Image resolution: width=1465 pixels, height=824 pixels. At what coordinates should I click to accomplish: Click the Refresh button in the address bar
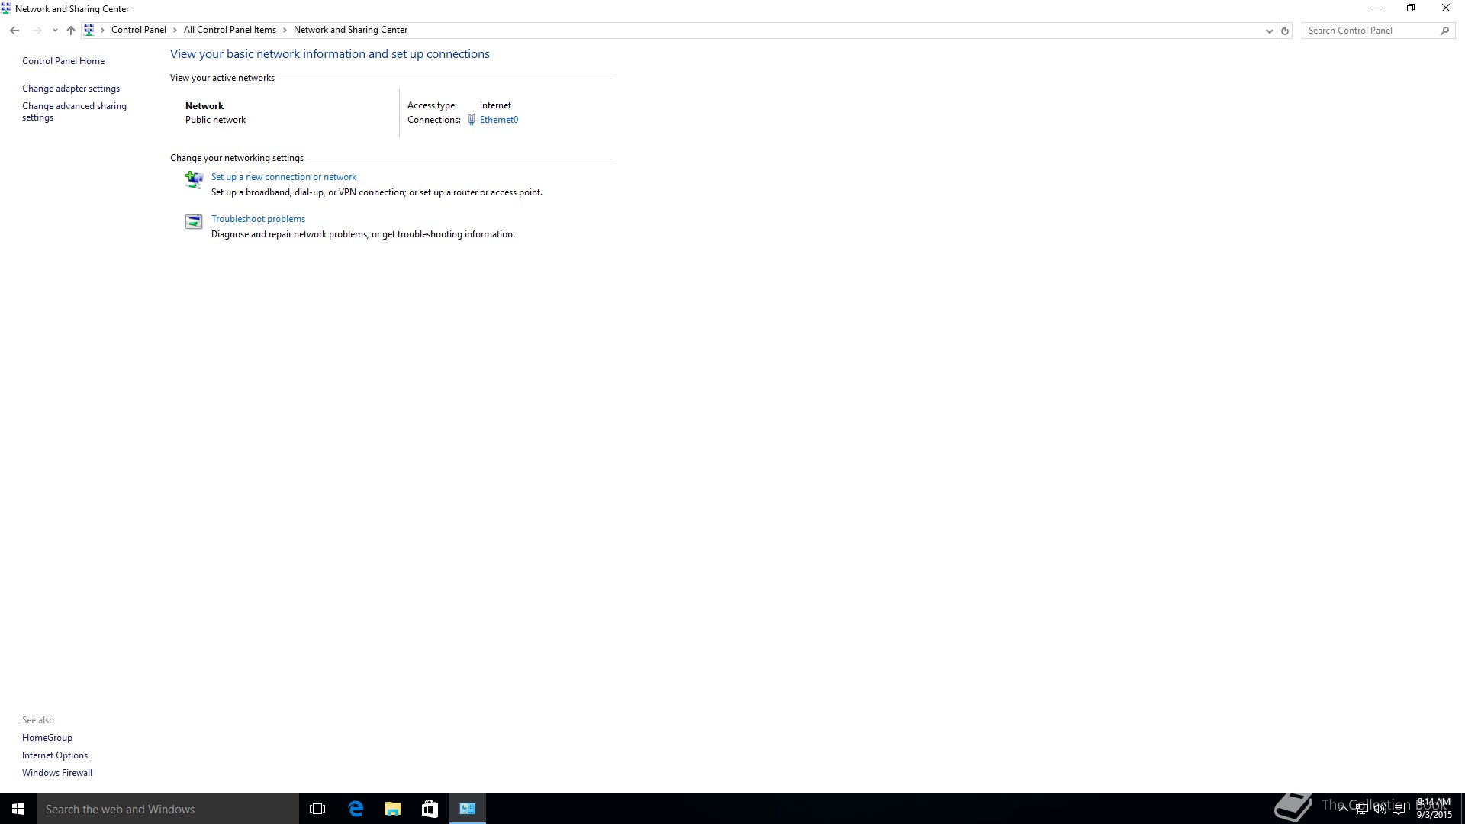1285,31
